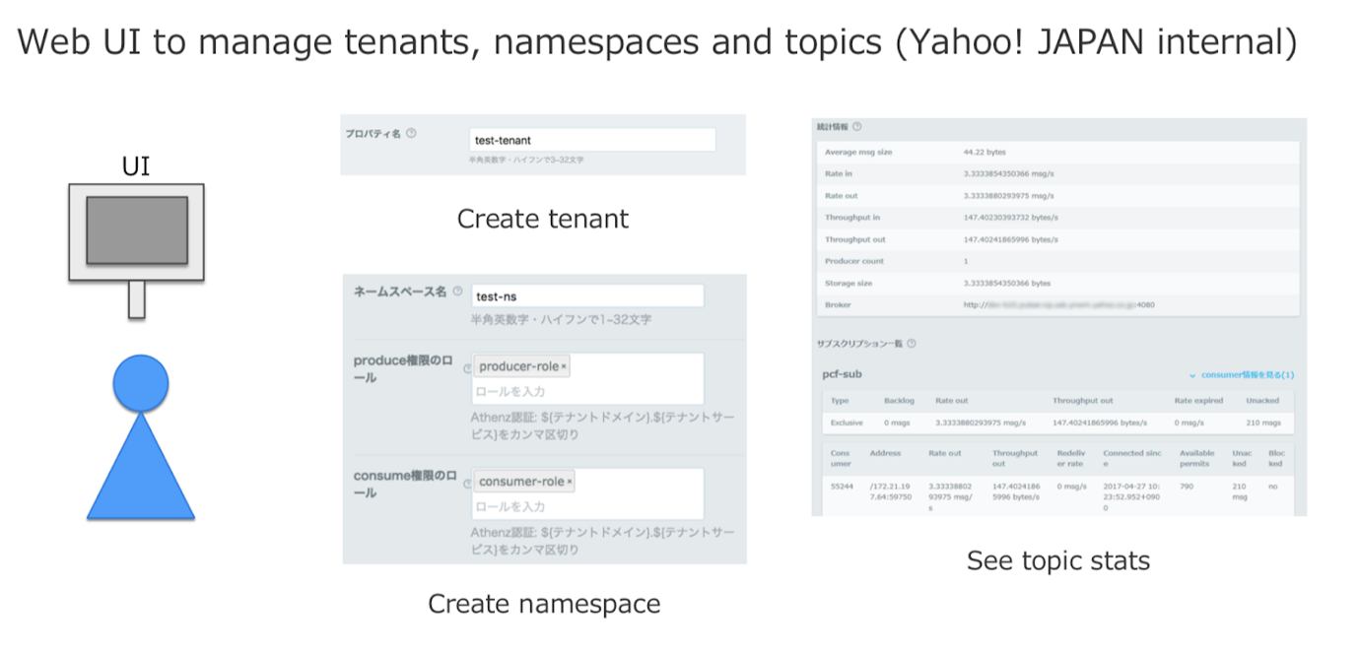Select the monitor UI graphic

pos(136,250)
